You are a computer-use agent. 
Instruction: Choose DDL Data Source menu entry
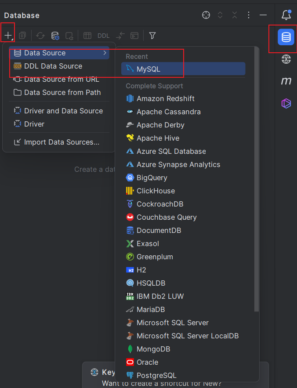coord(53,66)
